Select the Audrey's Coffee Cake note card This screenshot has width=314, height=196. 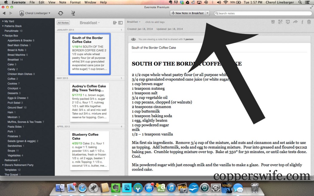tap(90, 102)
